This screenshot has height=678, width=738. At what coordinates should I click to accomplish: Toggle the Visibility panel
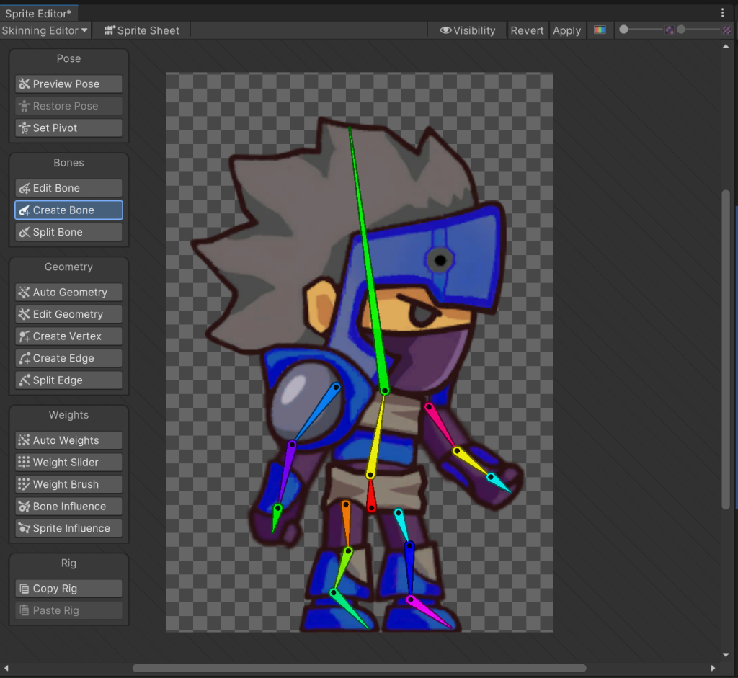(x=468, y=30)
